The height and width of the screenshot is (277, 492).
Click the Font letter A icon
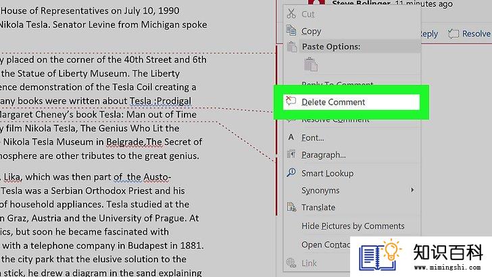point(291,137)
